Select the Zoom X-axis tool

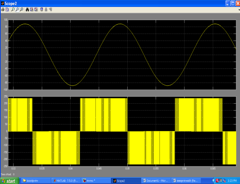pos(17,9)
